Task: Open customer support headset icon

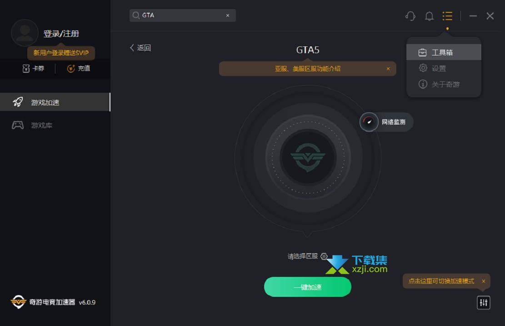Action: pyautogui.click(x=410, y=16)
